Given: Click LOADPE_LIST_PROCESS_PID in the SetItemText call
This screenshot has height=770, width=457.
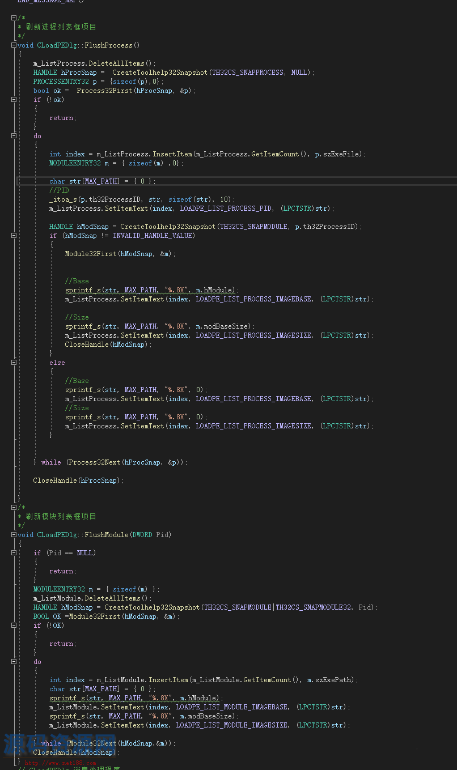Looking at the screenshot, I should pos(225,209).
